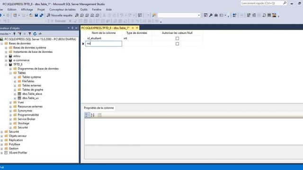
Task: Expand the dbo.Table_uv node
Action: tap(15, 98)
